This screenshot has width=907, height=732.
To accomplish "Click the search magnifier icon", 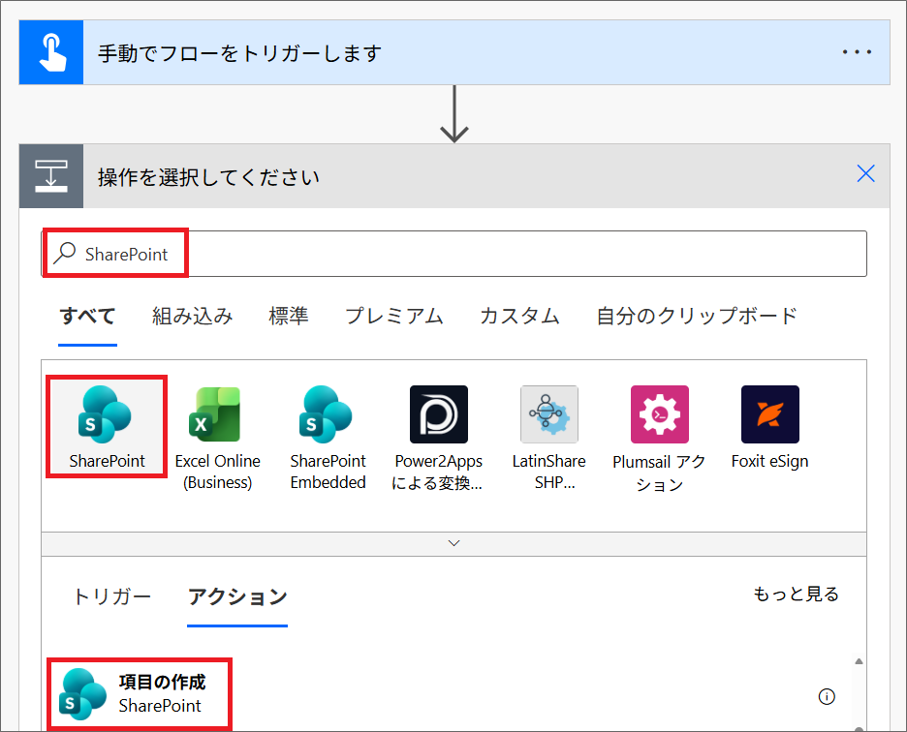I will click(x=65, y=253).
